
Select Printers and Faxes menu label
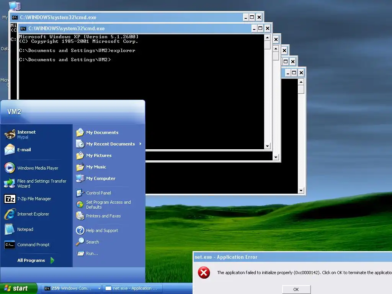tap(103, 216)
